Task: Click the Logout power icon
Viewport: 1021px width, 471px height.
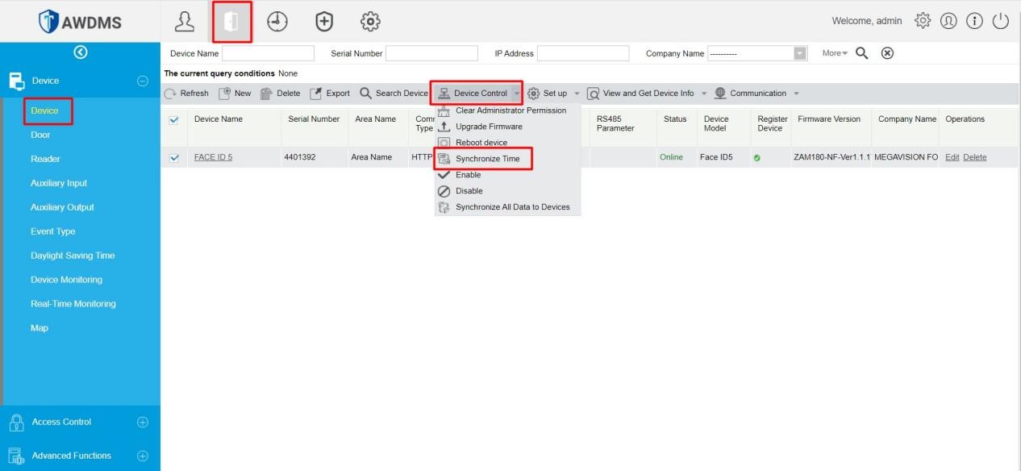Action: 1001,21
